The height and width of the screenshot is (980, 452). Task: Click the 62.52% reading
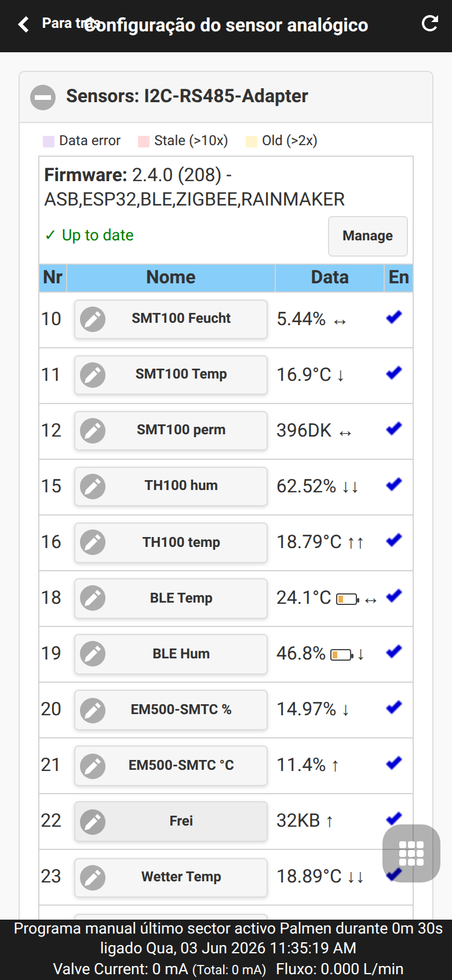pos(307,486)
